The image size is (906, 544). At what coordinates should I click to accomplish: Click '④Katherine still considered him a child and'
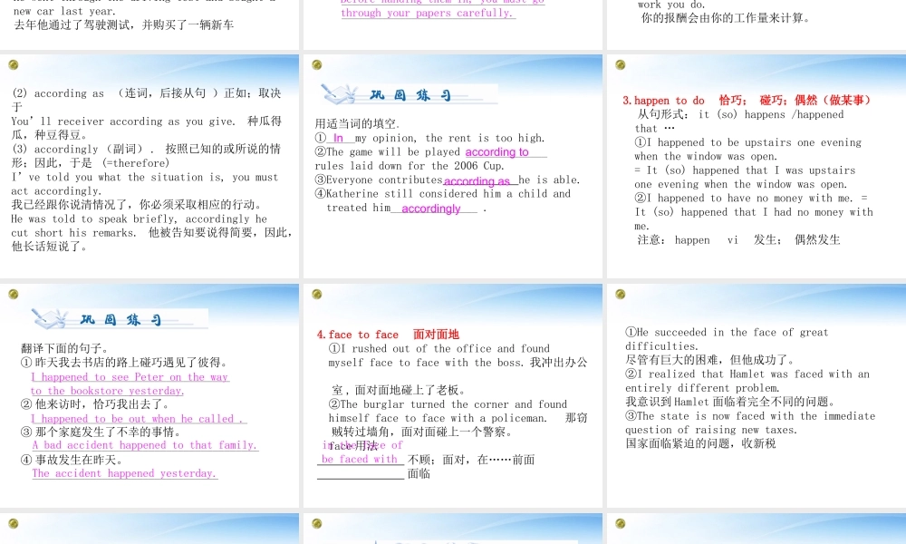click(x=443, y=194)
